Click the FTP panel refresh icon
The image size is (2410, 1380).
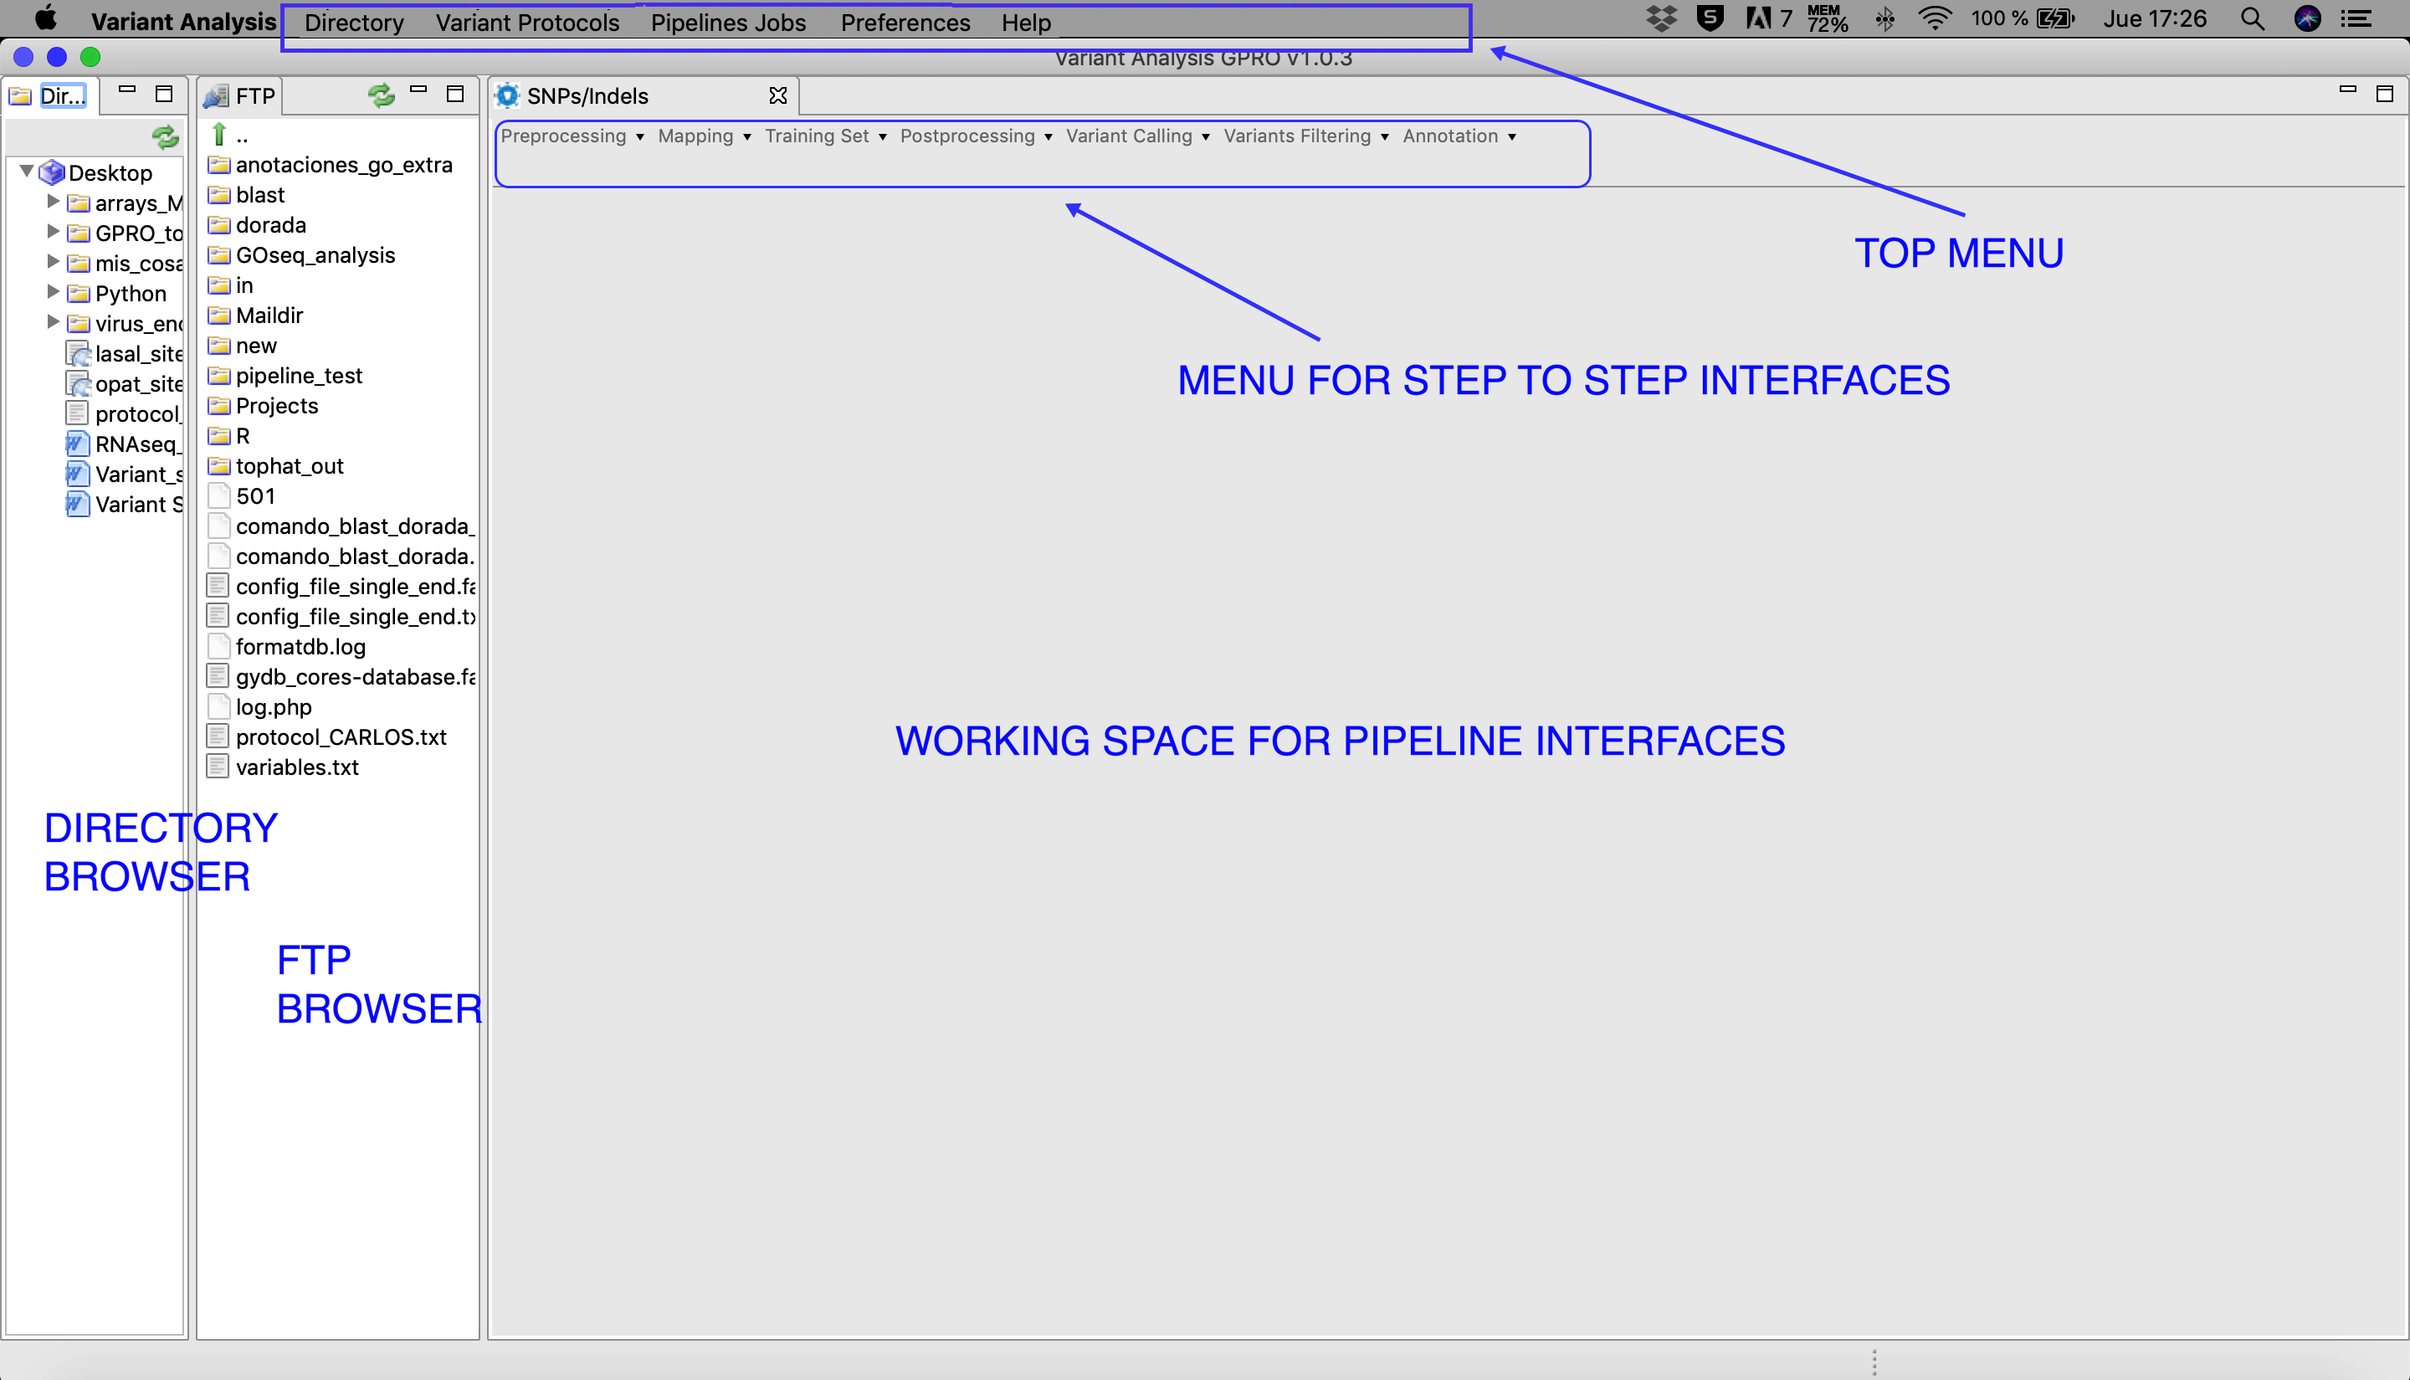point(381,95)
